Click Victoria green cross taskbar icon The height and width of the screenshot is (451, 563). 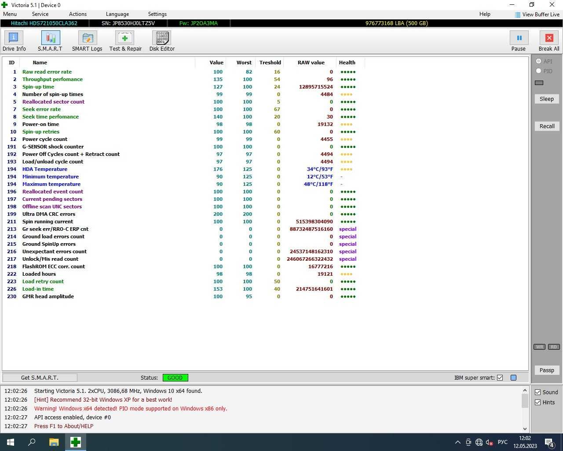pos(75,442)
